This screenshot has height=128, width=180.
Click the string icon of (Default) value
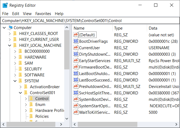point(76,35)
